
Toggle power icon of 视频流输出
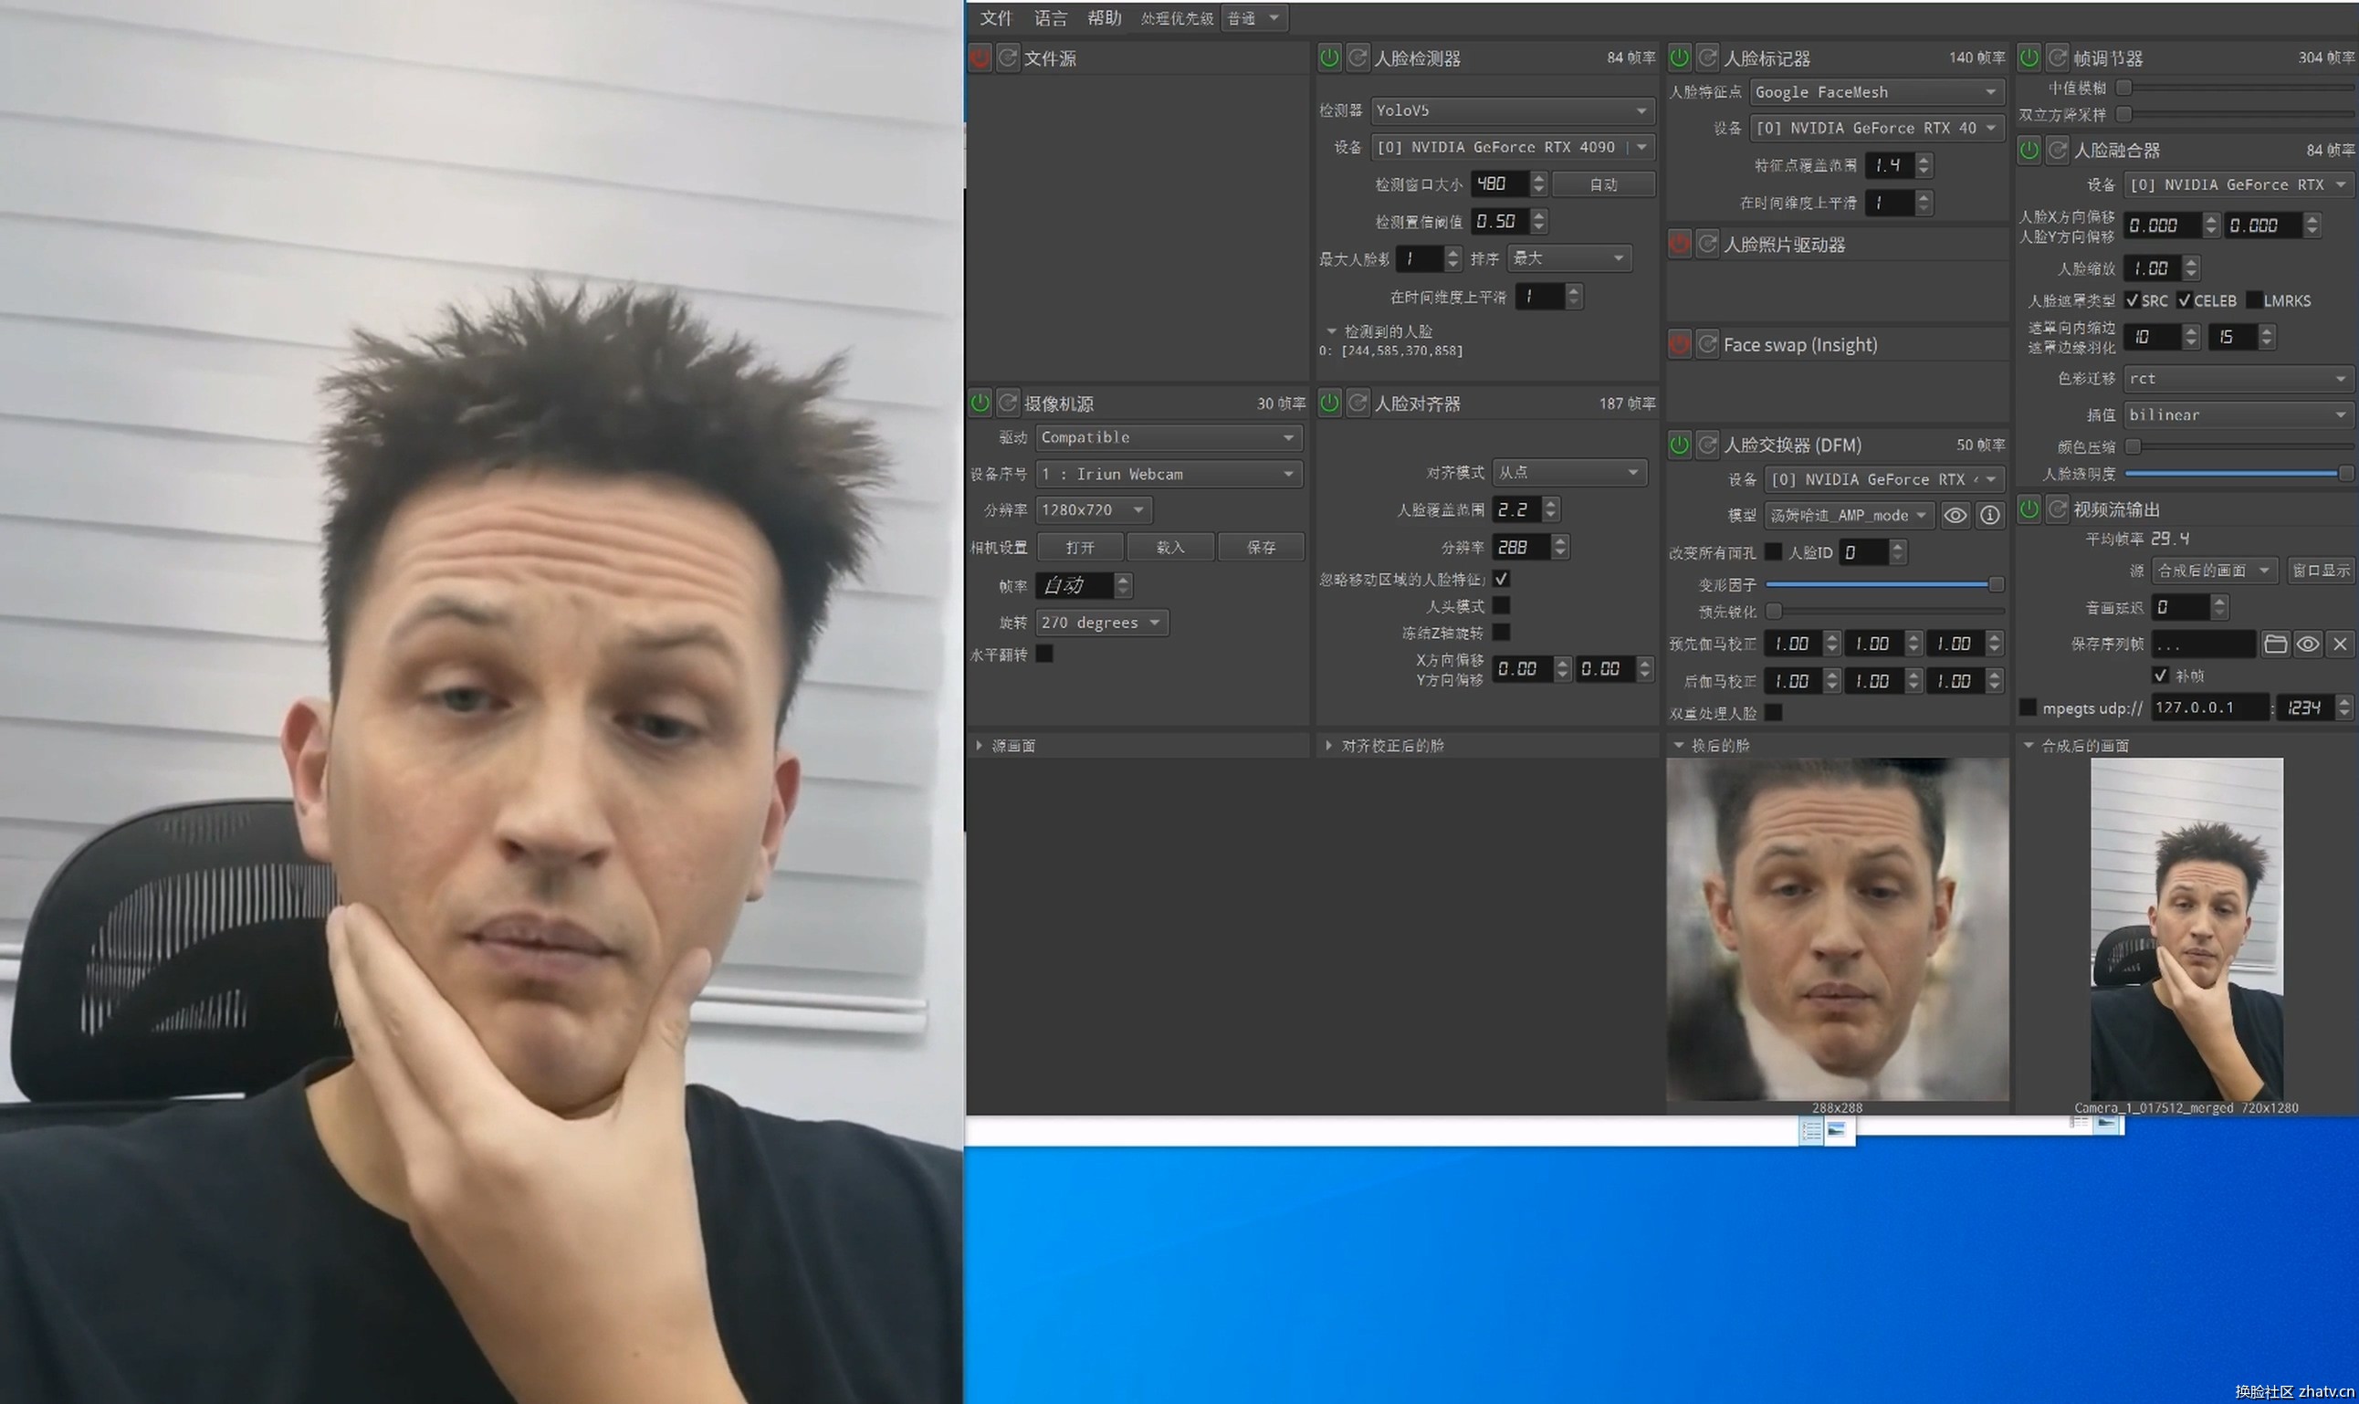[x=2029, y=510]
